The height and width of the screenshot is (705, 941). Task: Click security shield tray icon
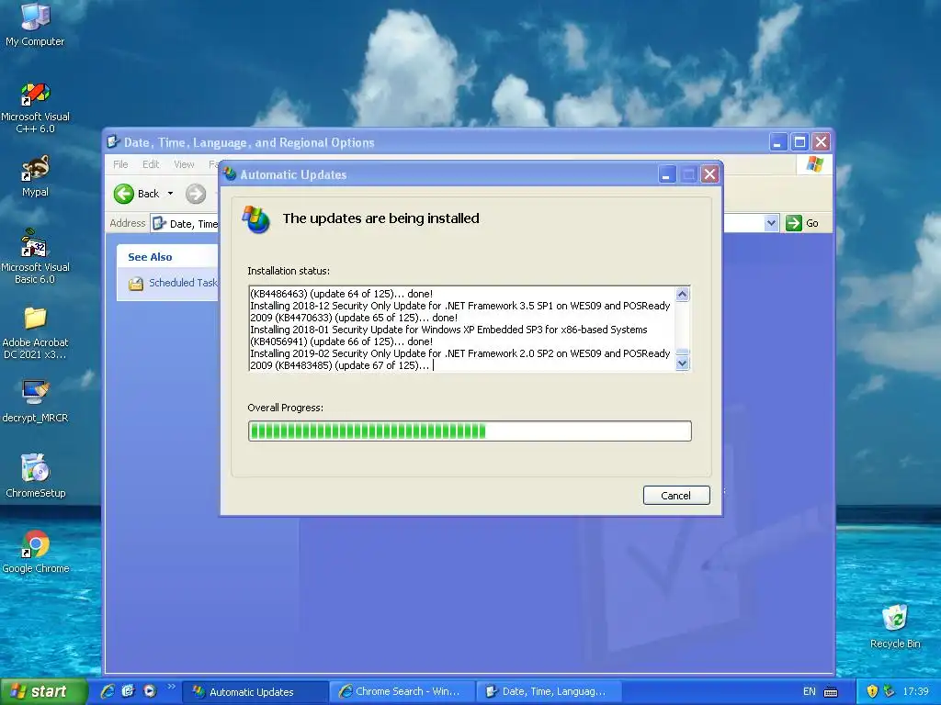click(x=873, y=691)
